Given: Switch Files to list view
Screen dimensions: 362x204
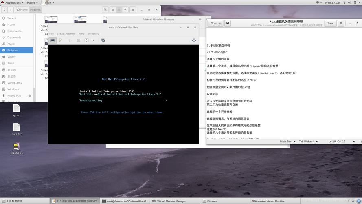Looking at the screenshot, I should point(113,9).
